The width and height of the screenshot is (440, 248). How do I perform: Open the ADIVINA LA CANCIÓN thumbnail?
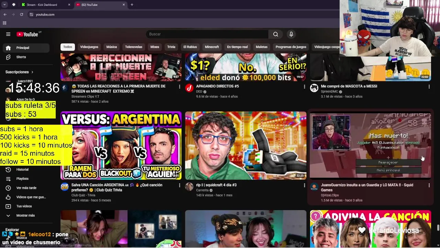click(x=371, y=229)
